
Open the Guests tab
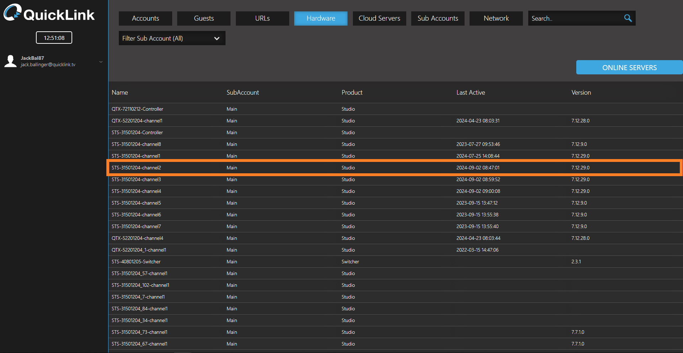tap(204, 19)
